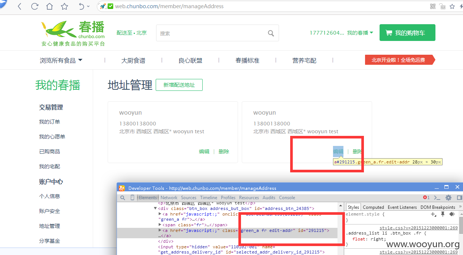Open dropdown next to the undo icon

click(x=88, y=6)
